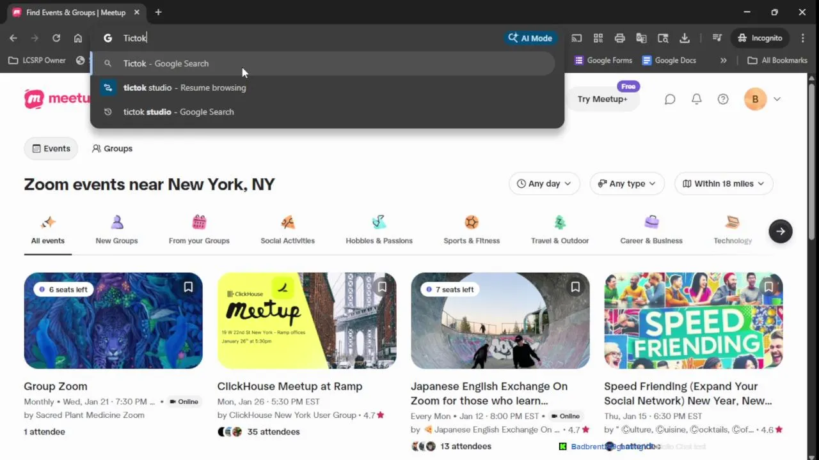Select the Social Activities category

click(287, 231)
